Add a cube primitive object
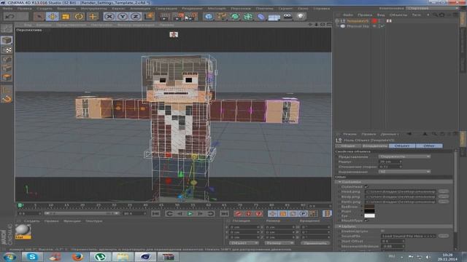 pyautogui.click(x=209, y=17)
